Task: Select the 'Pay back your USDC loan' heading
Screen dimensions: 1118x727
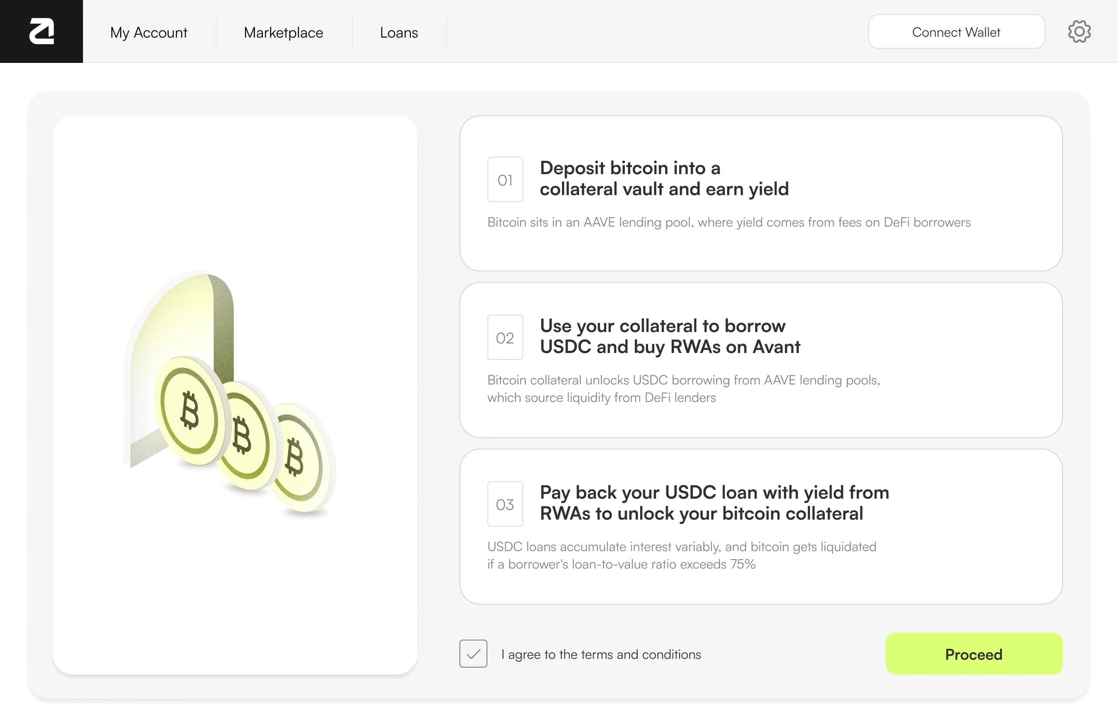Action: pos(714,503)
